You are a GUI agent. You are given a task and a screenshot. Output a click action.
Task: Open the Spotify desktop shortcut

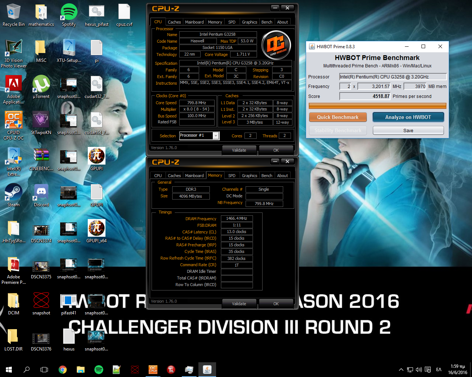pos(69,15)
